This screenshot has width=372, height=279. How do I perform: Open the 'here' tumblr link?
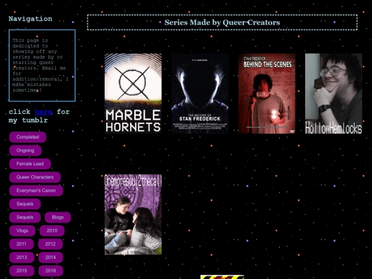43,112
